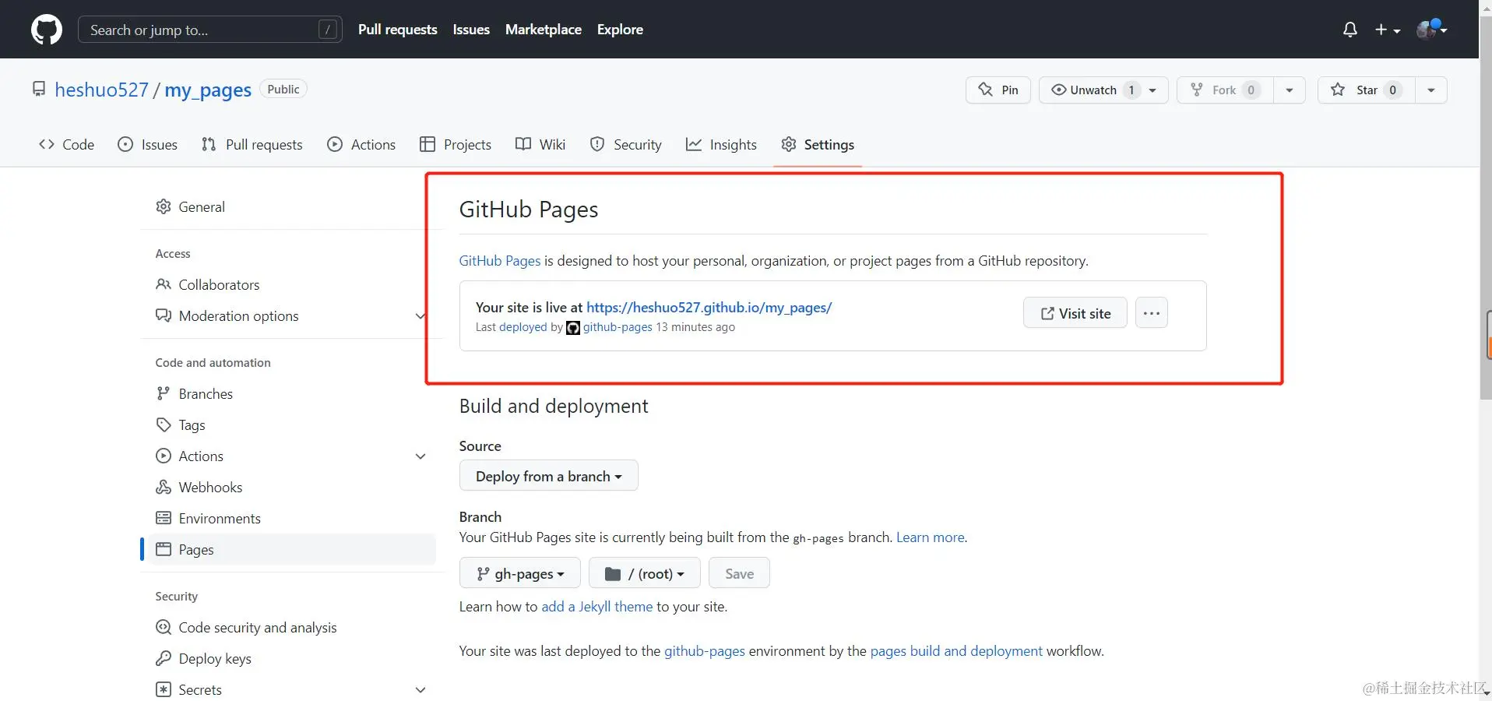Open the plus create-new menu

pyautogui.click(x=1387, y=30)
